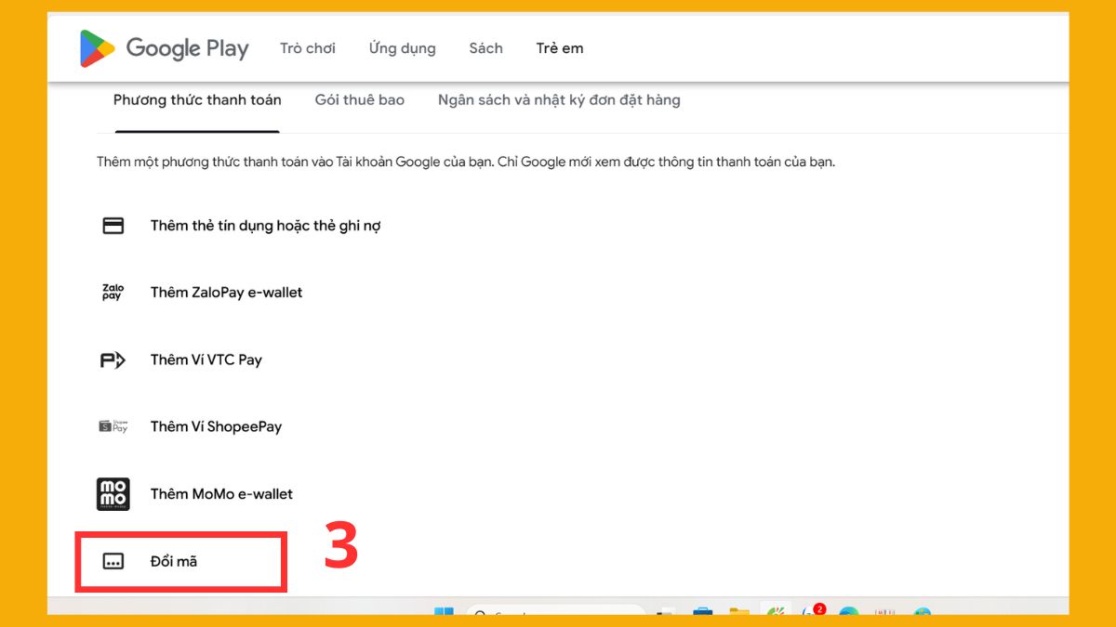The height and width of the screenshot is (627, 1116).
Task: Switch to Gói thuê bao tab
Action: click(x=360, y=100)
